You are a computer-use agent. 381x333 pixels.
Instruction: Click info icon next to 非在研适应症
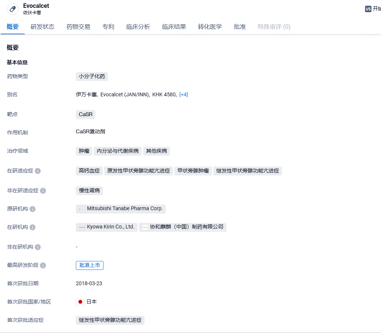43,191
